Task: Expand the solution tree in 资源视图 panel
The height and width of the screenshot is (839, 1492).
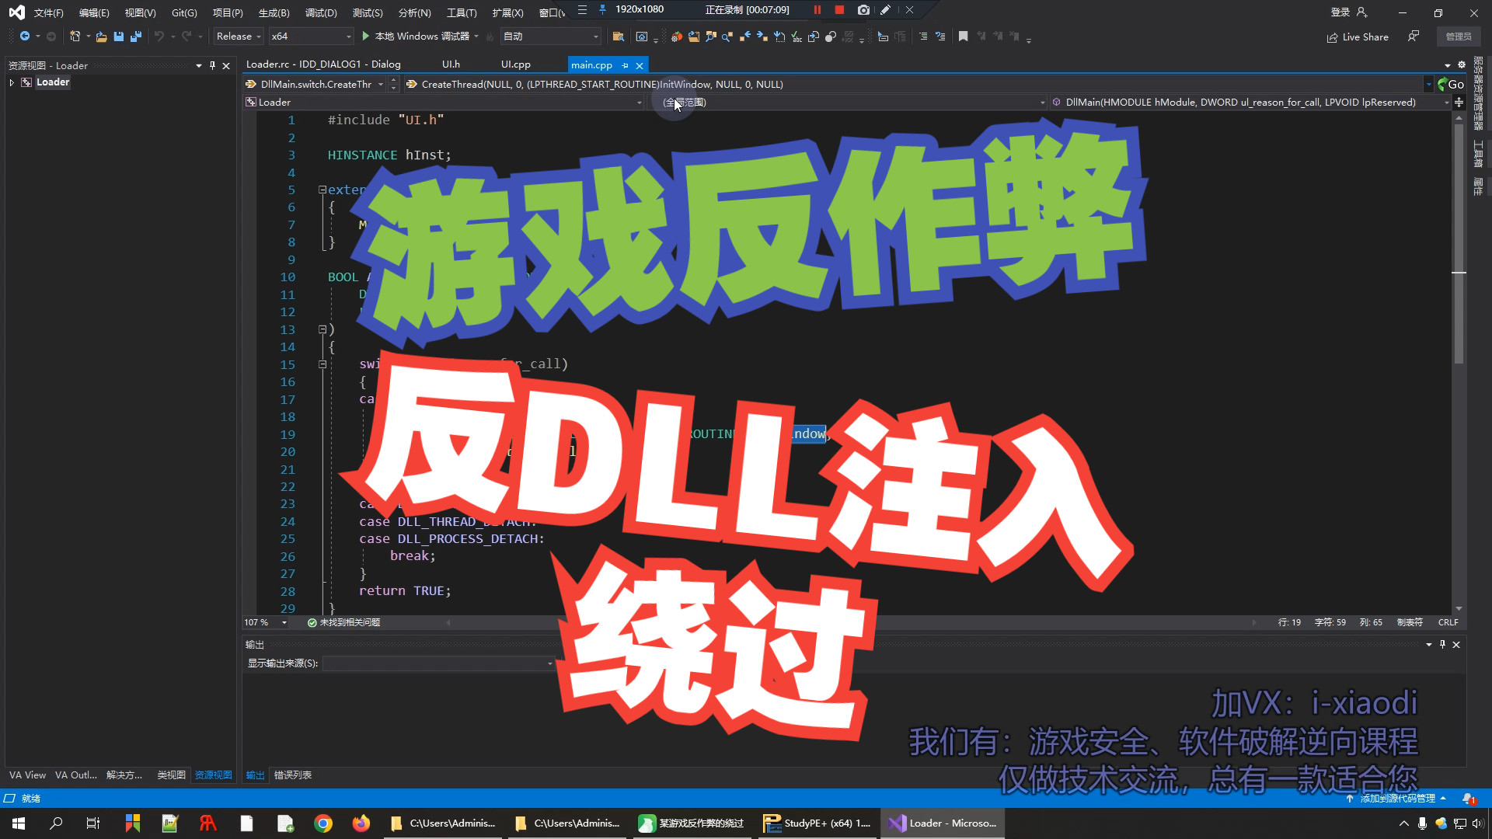Action: pos(9,81)
